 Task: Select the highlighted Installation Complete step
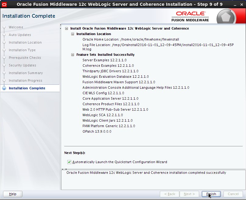pos(27,88)
